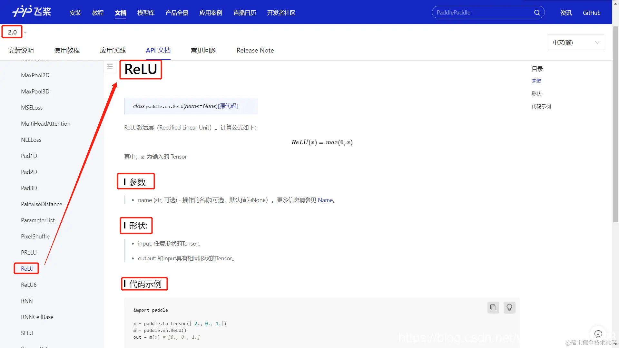Switch to the API 文档 tab
The height and width of the screenshot is (348, 619).
158,50
